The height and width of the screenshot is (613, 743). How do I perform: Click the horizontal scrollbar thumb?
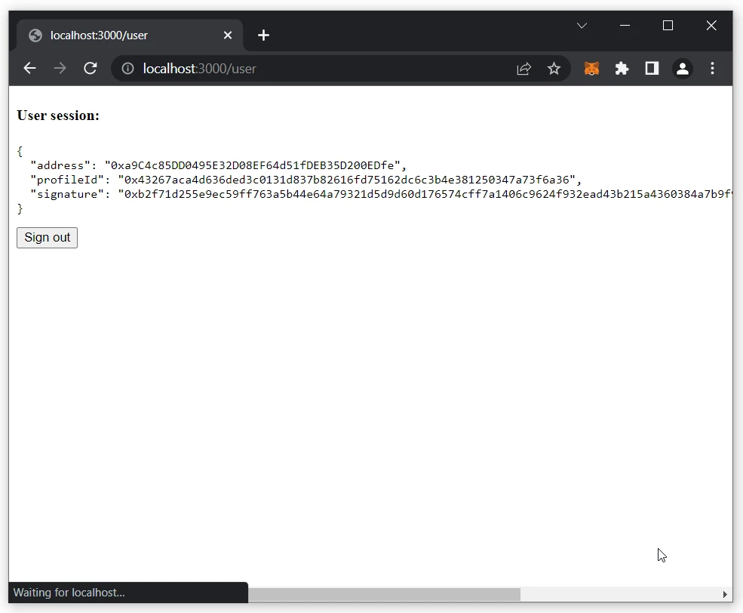click(385, 595)
